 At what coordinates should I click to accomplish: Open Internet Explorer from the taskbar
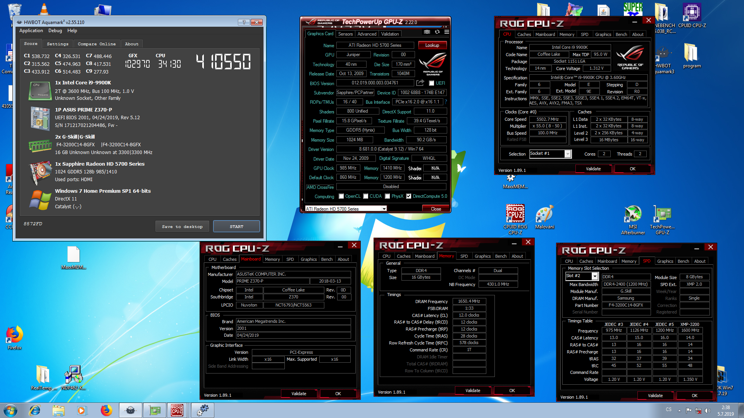pos(34,410)
